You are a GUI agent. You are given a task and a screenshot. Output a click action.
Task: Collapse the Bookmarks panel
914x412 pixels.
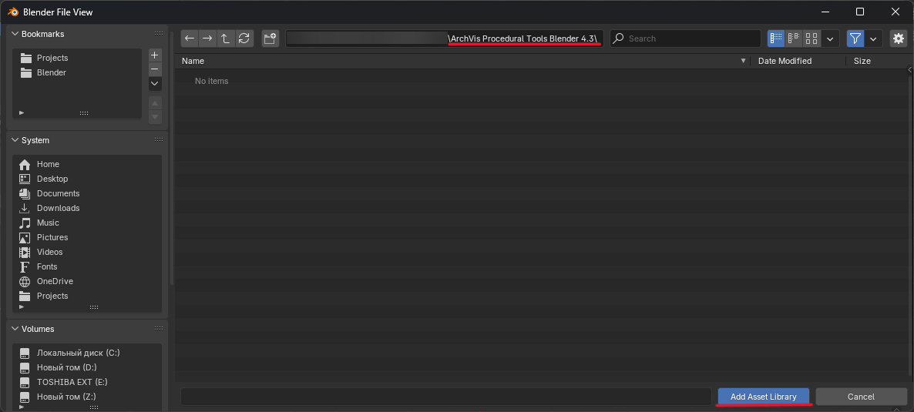coord(15,34)
